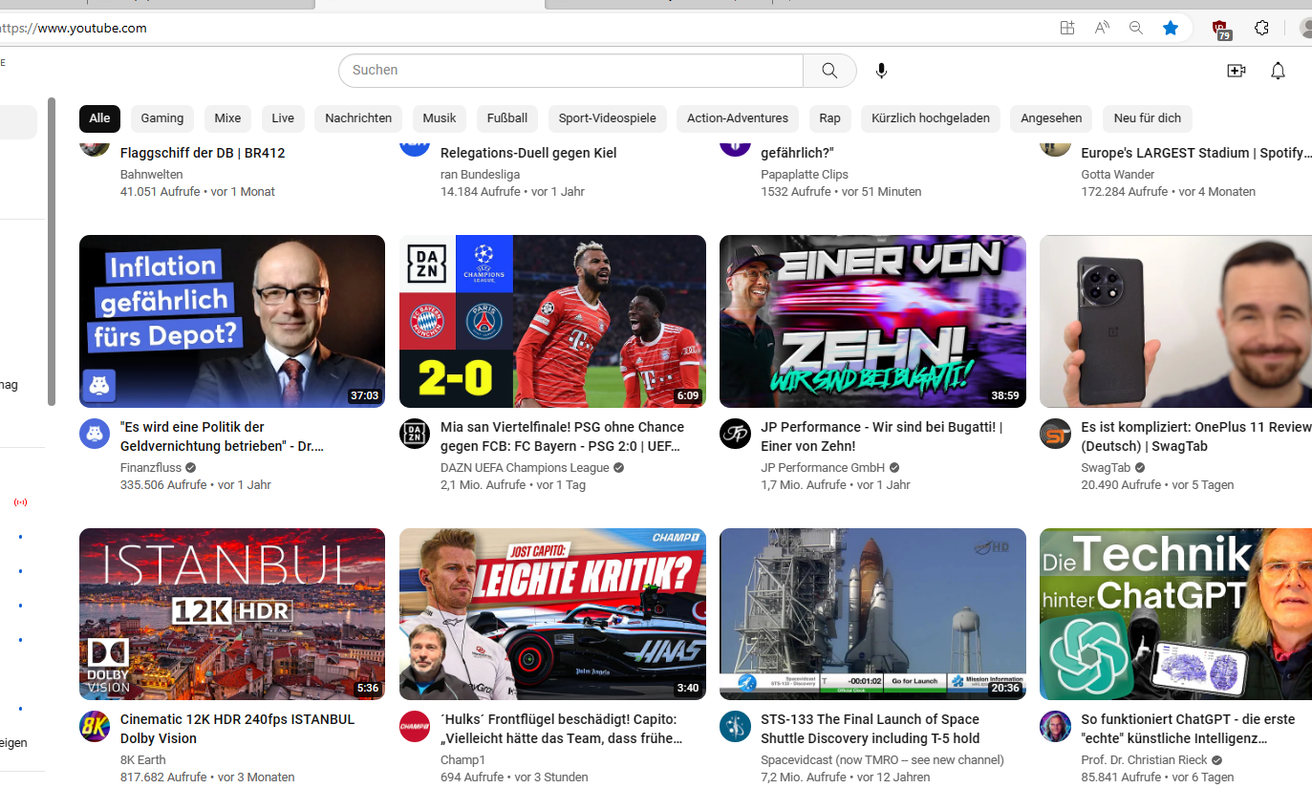Select the Sport-Videospiele filter chip
This screenshot has height=788, width=1312.
(608, 118)
